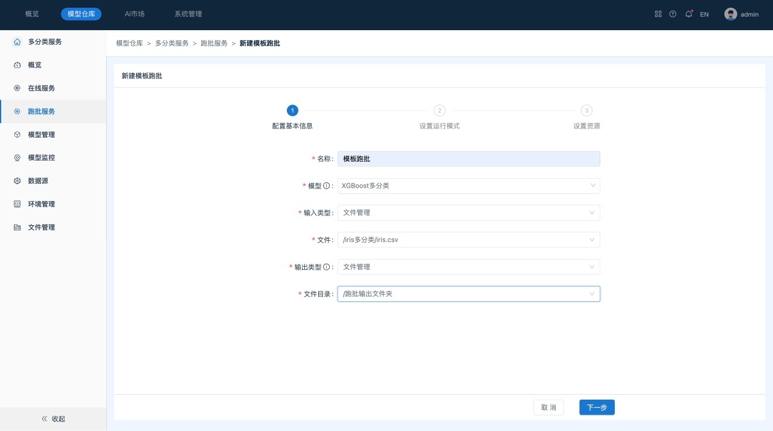Click the 名称 input field

coord(468,159)
